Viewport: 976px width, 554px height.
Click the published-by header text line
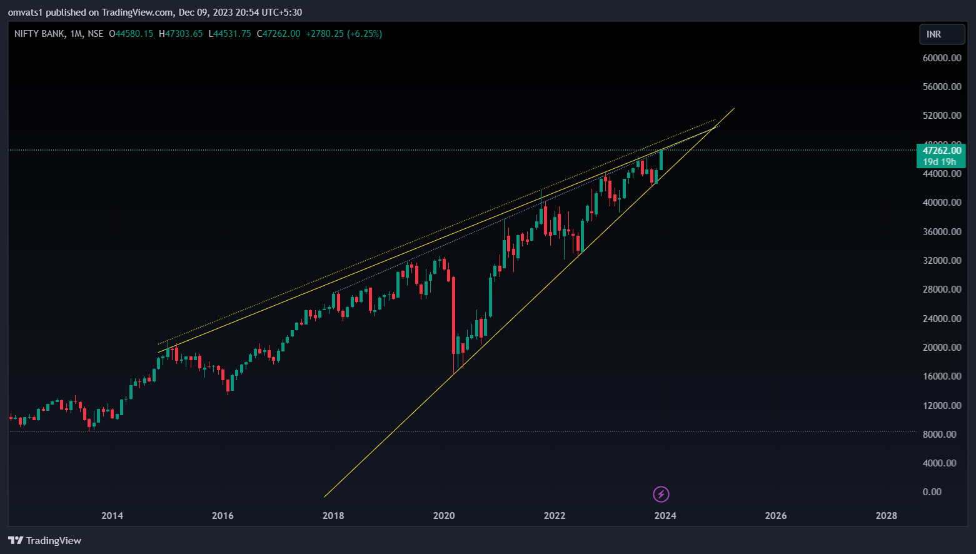click(x=155, y=12)
